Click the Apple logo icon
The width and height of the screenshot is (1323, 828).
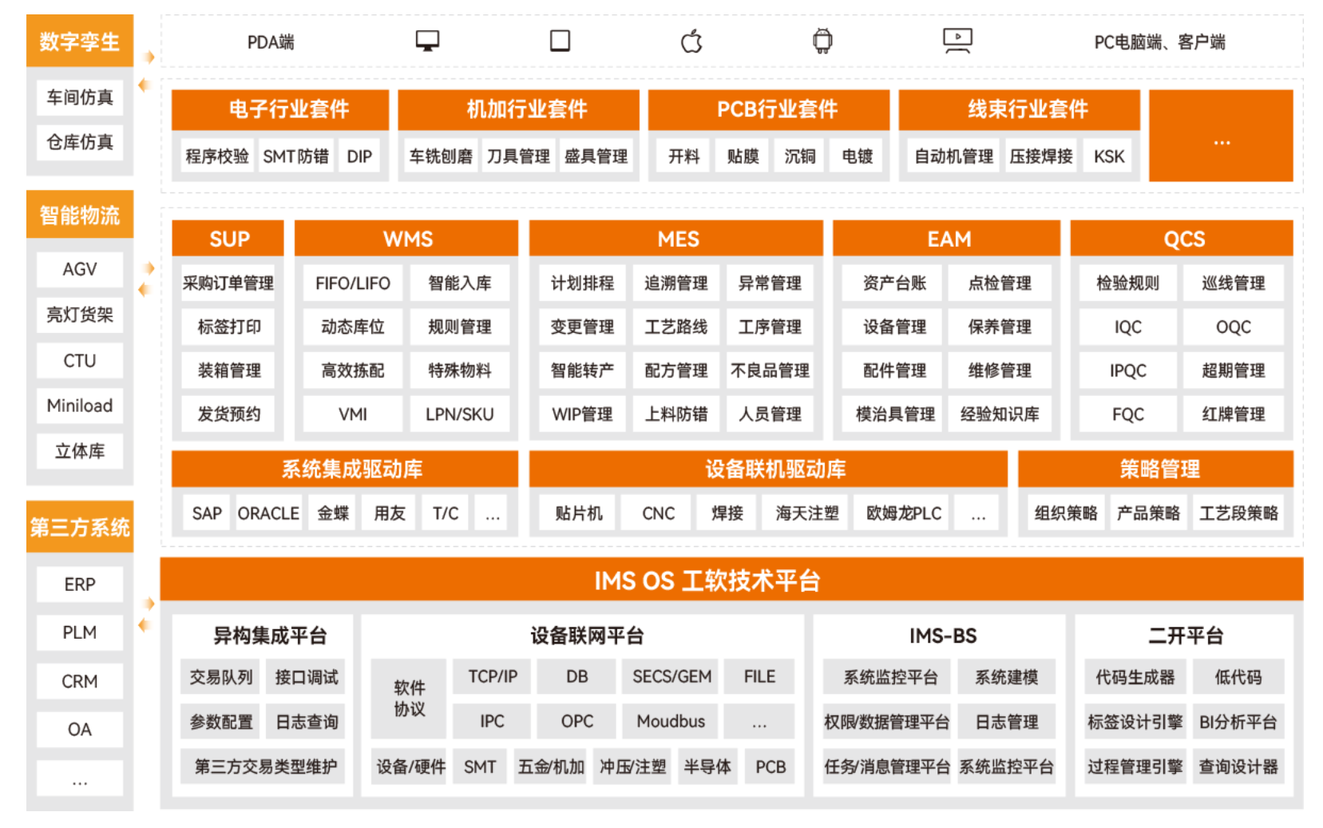click(691, 41)
